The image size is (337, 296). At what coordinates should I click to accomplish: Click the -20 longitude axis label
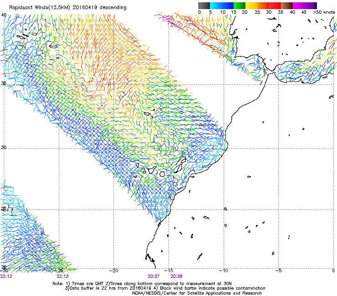[114, 270]
